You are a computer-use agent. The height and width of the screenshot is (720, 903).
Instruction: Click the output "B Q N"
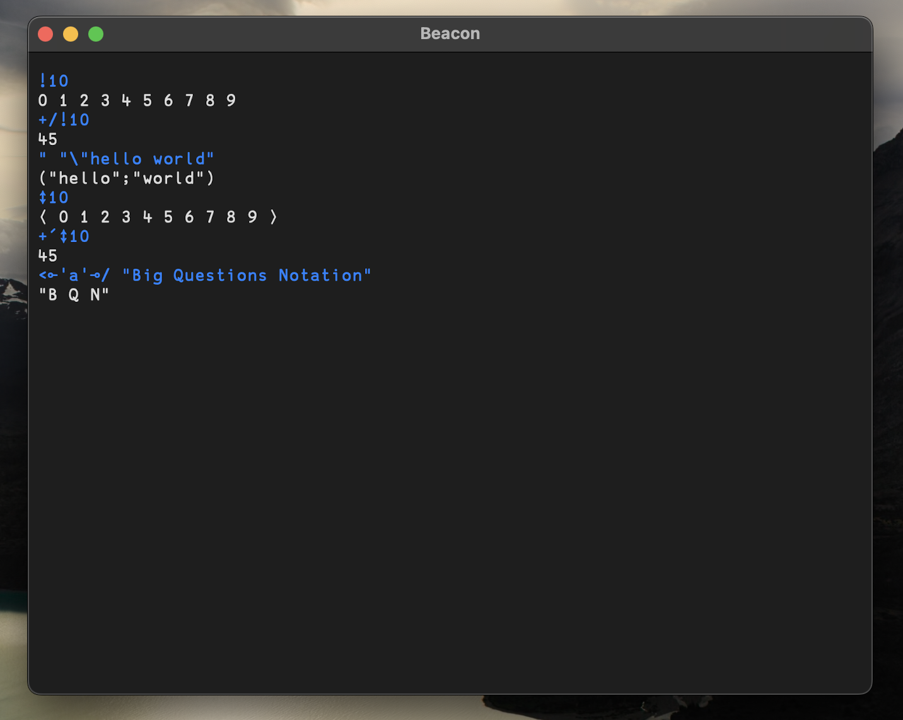pos(74,294)
